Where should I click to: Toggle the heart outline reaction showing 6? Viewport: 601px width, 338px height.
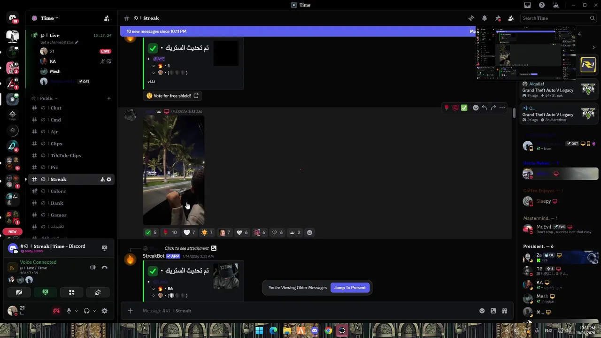tap(277, 232)
